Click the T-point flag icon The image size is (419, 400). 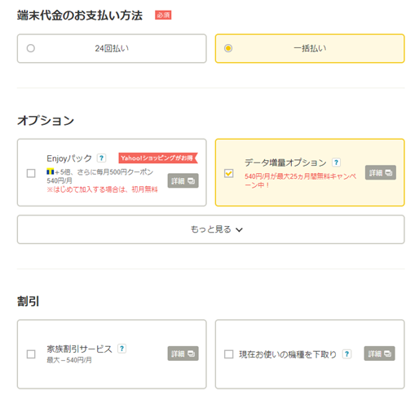coord(51,171)
